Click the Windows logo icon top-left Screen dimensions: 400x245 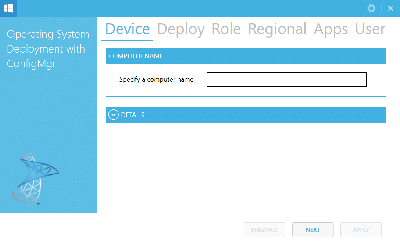click(8, 8)
